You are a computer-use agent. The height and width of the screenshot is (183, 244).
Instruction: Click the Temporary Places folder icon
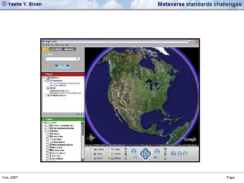pyautogui.click(x=49, y=95)
